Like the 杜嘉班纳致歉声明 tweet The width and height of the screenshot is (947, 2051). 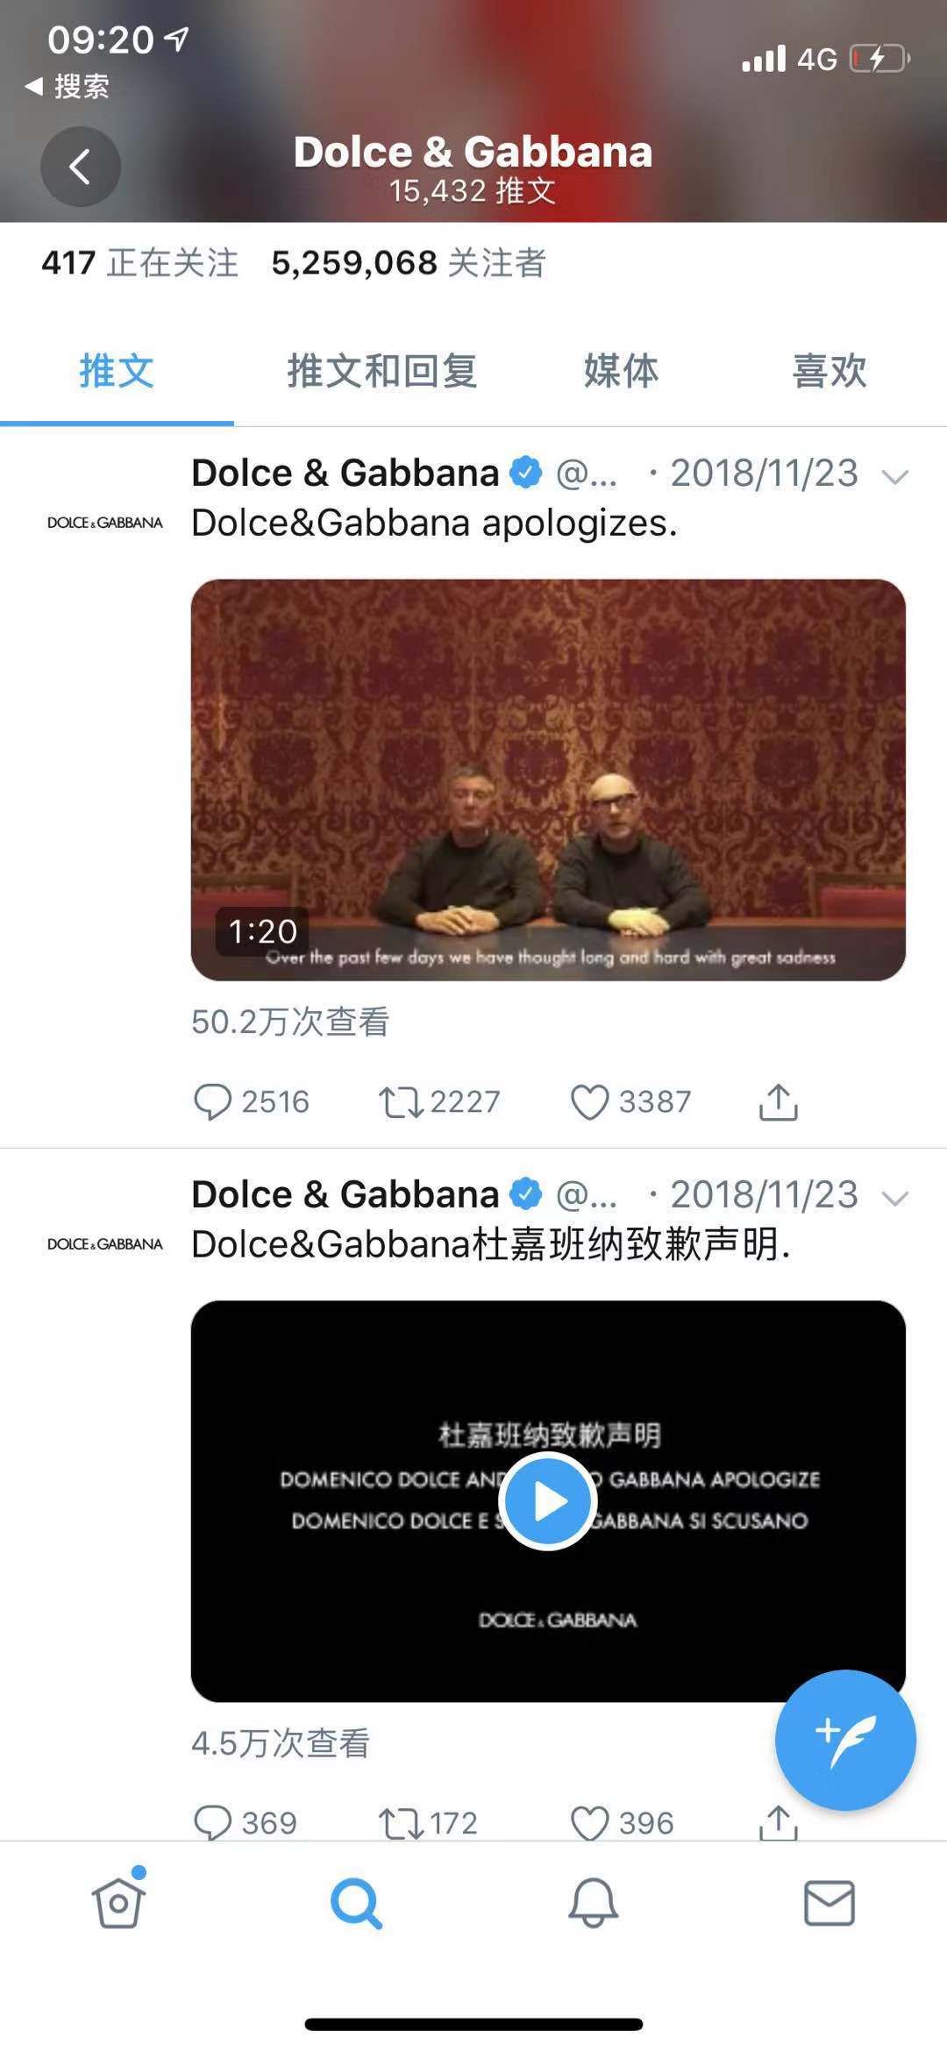tap(622, 1824)
